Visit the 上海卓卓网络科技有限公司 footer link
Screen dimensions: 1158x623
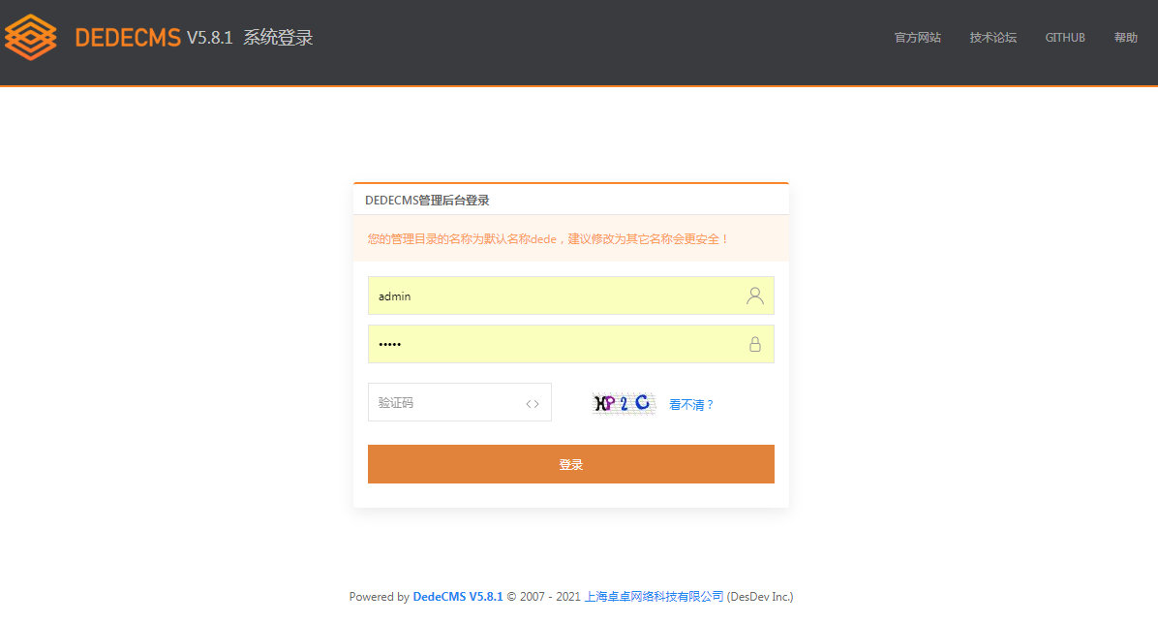point(654,597)
